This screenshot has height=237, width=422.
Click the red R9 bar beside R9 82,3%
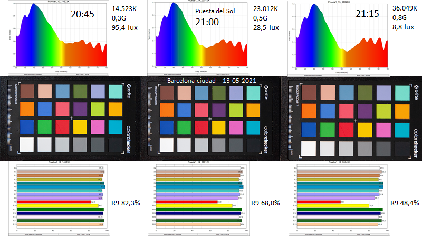point(54,202)
